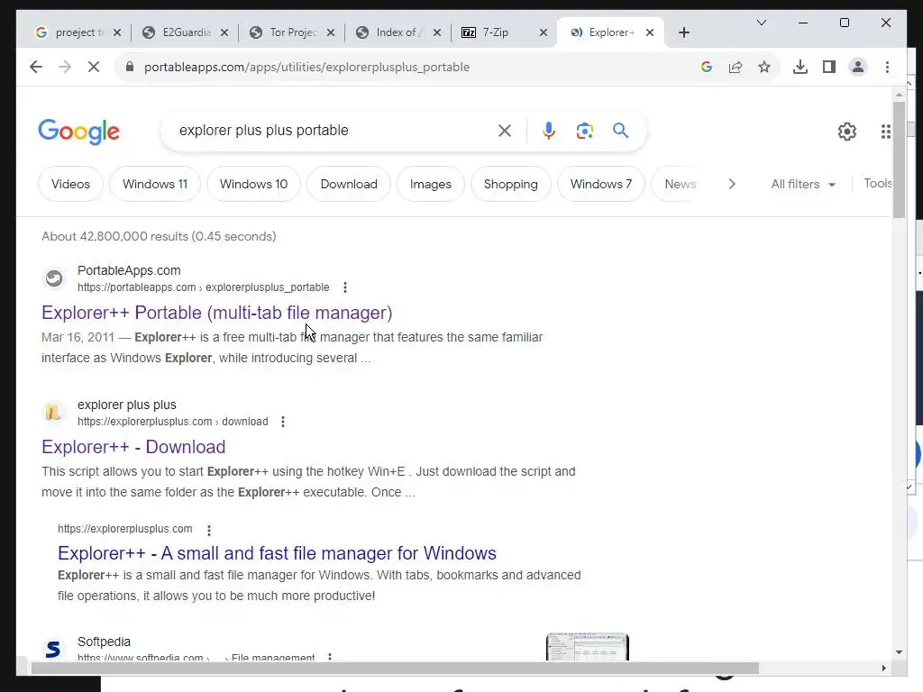Click the address bar URL

[306, 67]
